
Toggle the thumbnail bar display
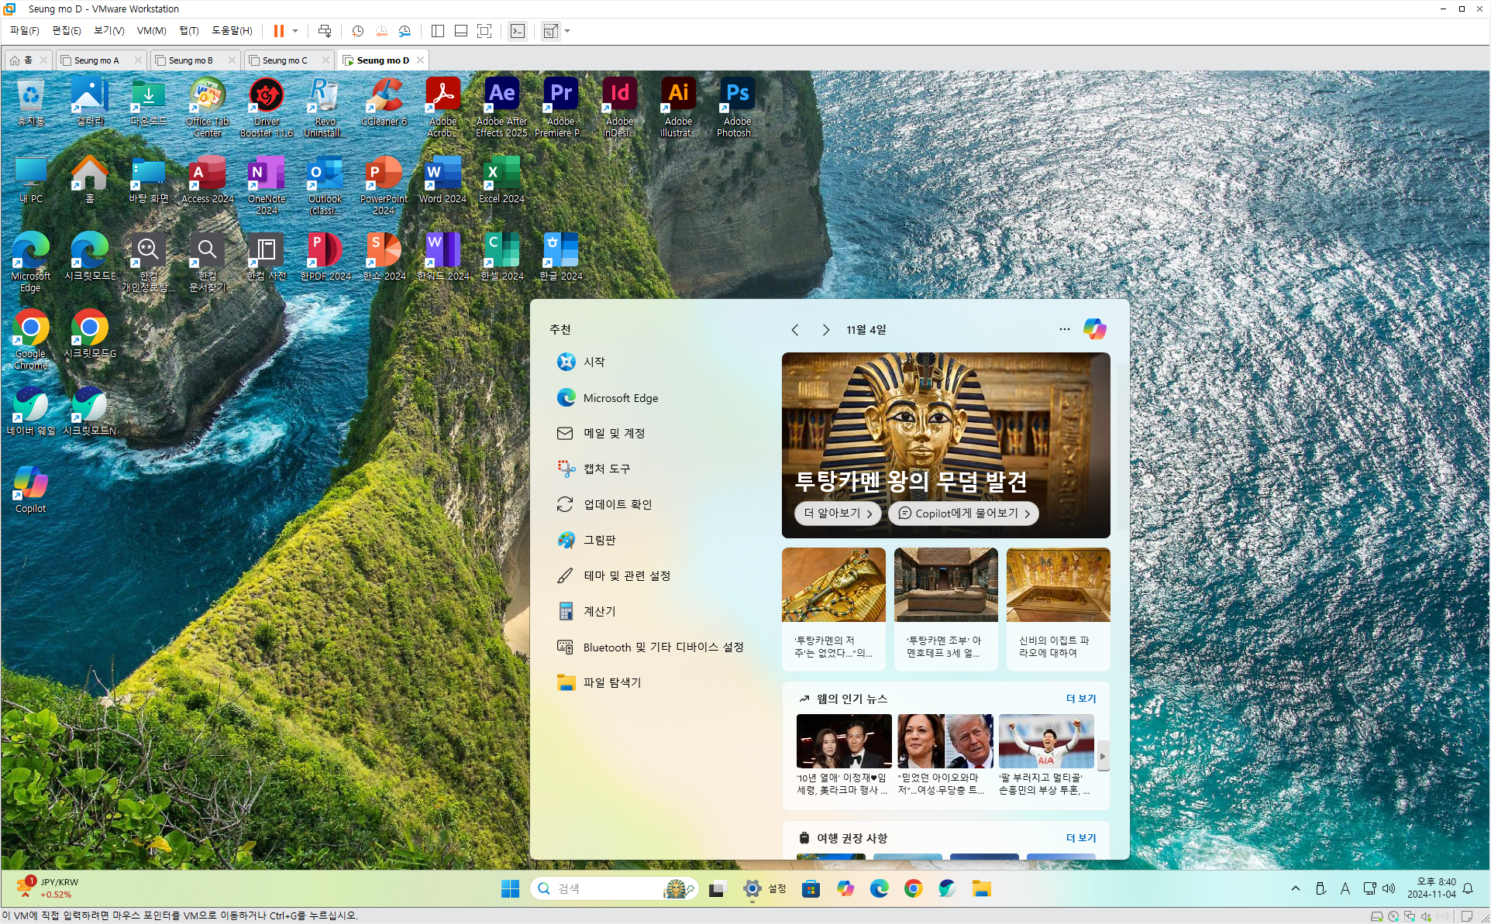pyautogui.click(x=461, y=31)
